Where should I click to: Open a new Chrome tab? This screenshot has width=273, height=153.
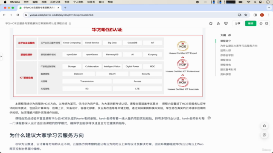click(65, 8)
